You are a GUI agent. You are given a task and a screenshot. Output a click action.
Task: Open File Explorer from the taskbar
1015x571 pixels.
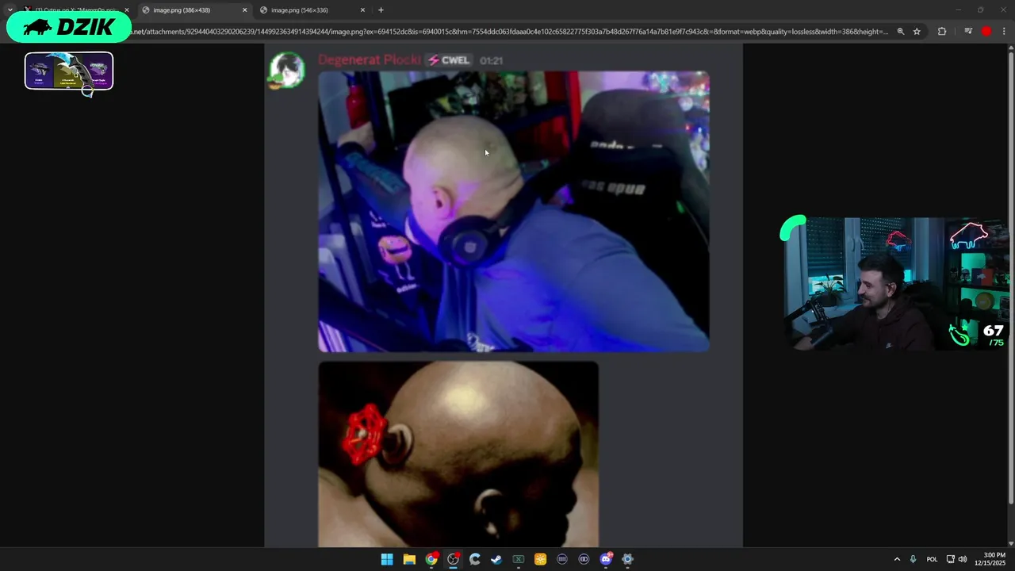point(409,559)
